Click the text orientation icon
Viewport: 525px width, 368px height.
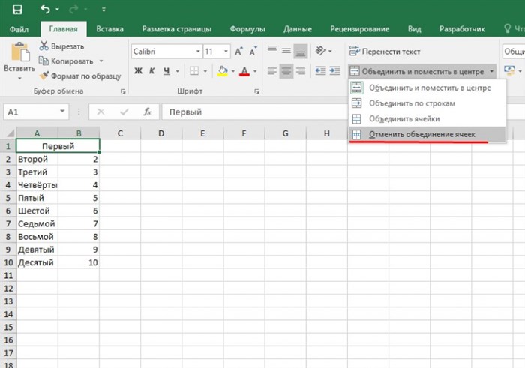coord(321,51)
